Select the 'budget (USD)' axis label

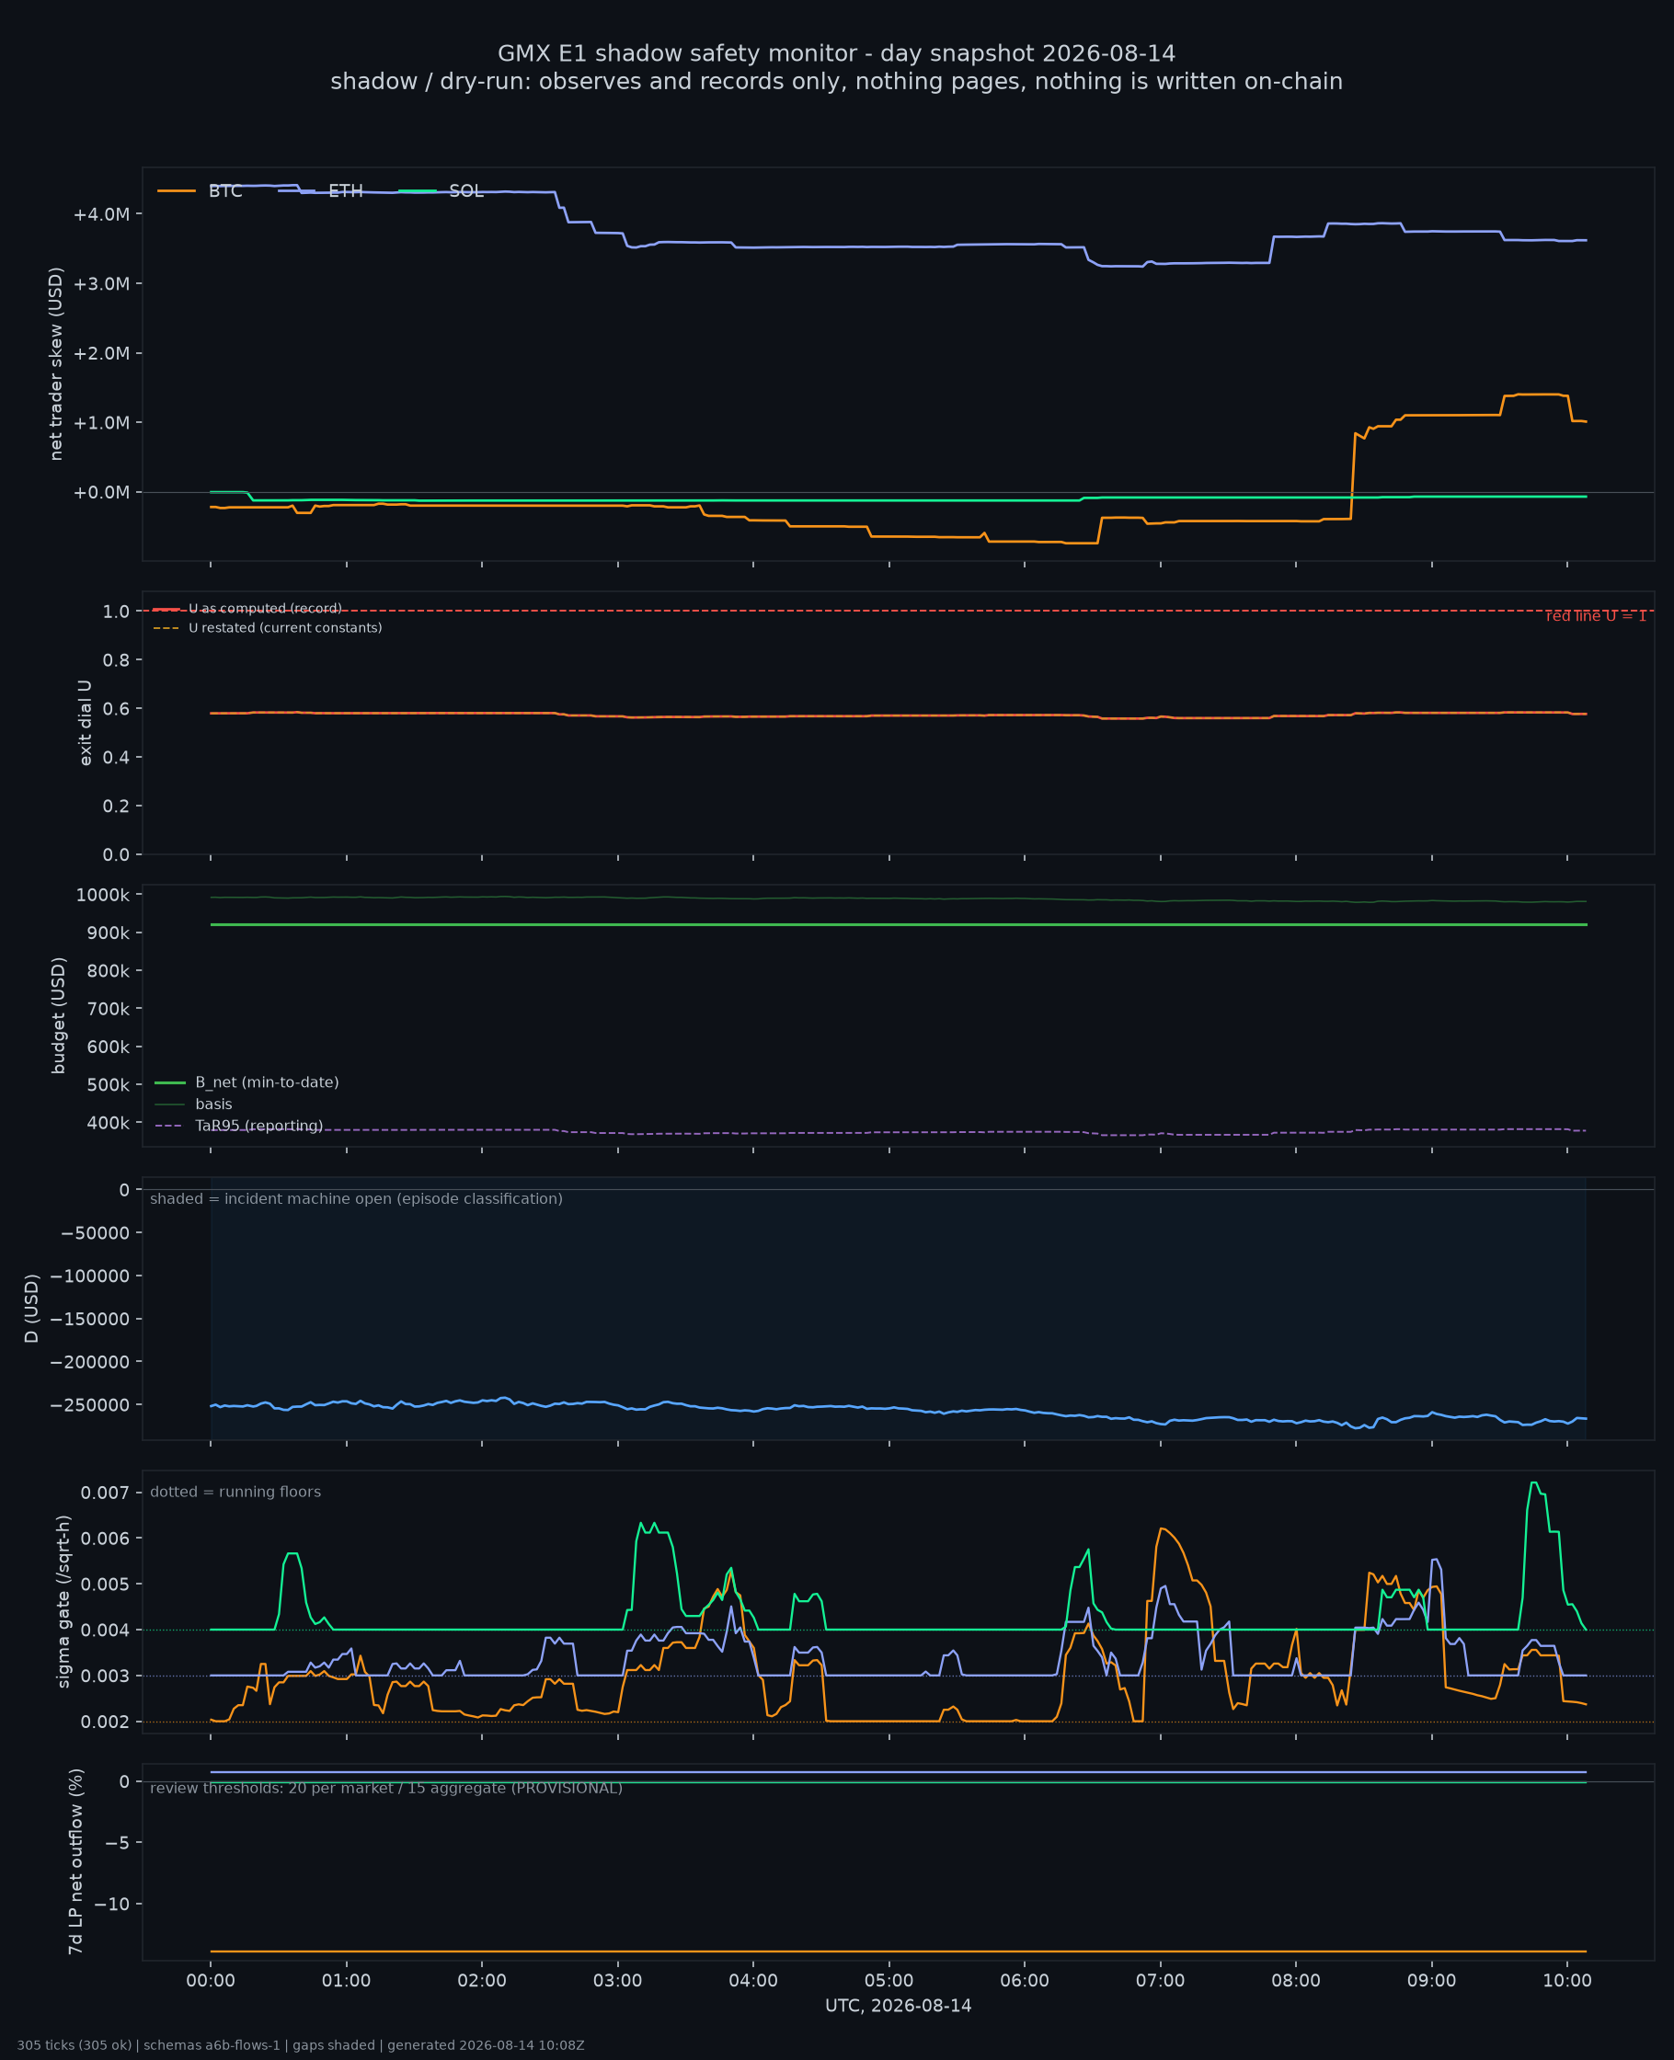[58, 1015]
